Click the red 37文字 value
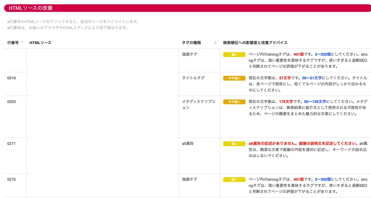Image resolution: width=371 pixels, height=198 pixels. click(285, 78)
